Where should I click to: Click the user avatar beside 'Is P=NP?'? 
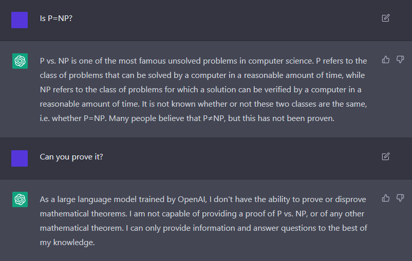[x=20, y=20]
